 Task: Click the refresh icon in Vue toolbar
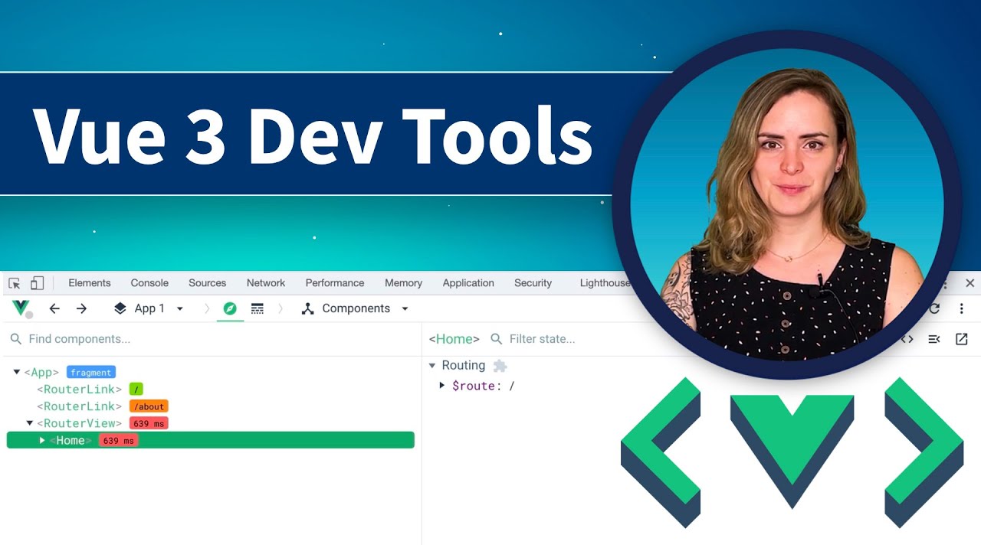pyautogui.click(x=934, y=308)
